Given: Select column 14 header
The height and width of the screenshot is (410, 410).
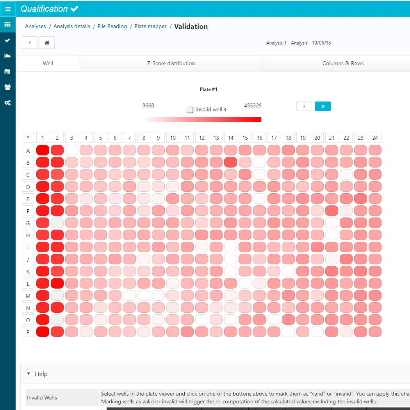Looking at the screenshot, I should 230,137.
